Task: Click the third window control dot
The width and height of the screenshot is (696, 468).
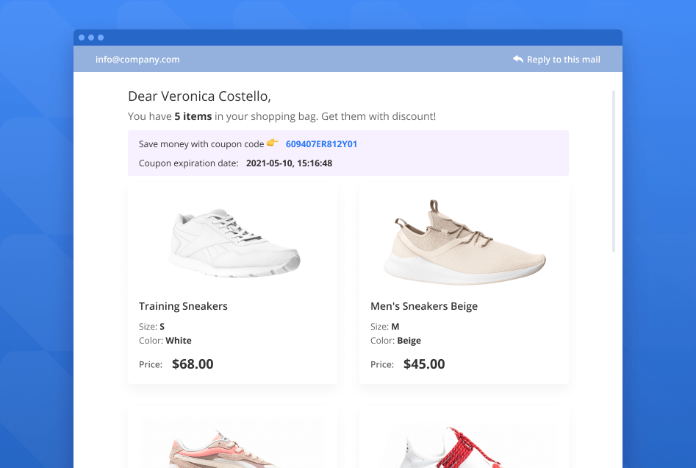Action: (101, 38)
